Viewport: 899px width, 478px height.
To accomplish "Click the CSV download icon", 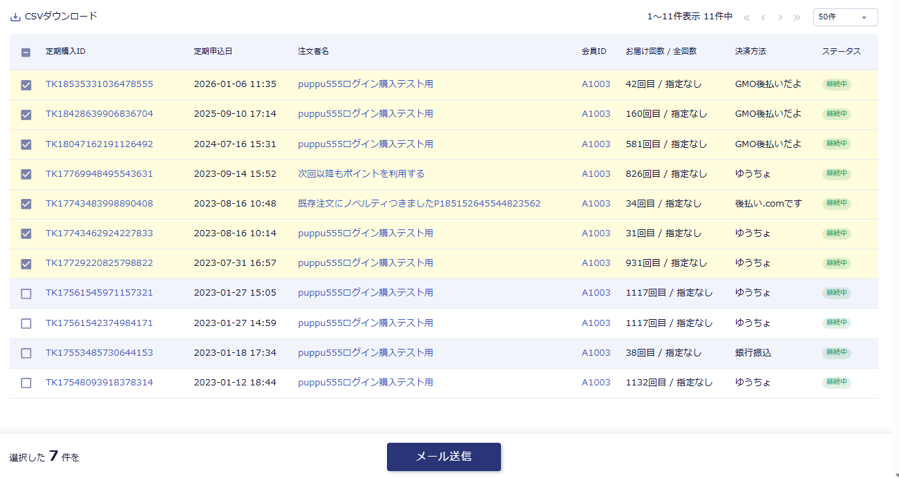I will point(15,17).
